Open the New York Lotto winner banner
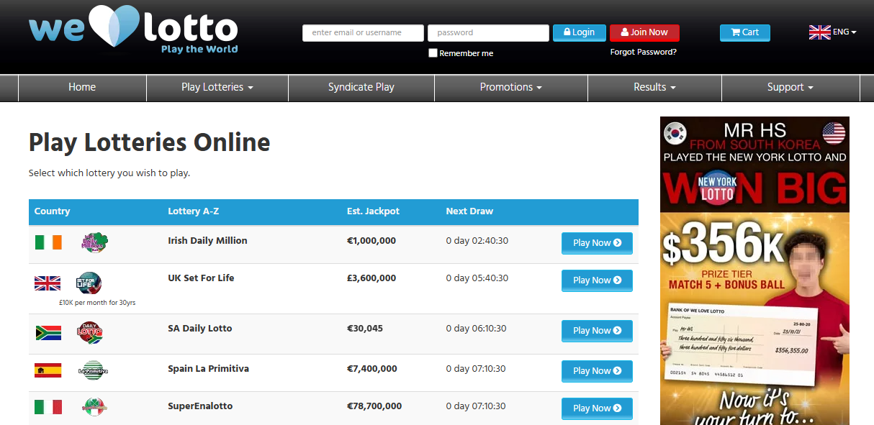This screenshot has width=874, height=425. tap(754, 270)
